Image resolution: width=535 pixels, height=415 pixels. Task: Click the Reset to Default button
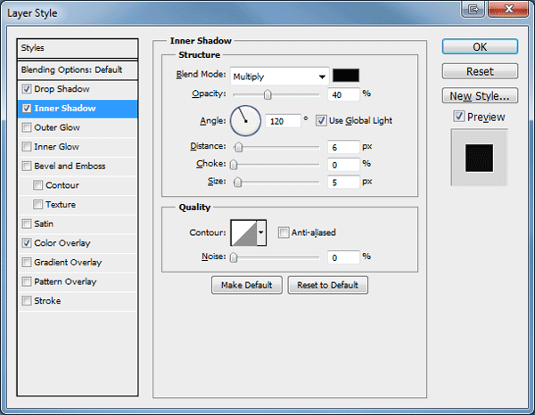pos(327,285)
